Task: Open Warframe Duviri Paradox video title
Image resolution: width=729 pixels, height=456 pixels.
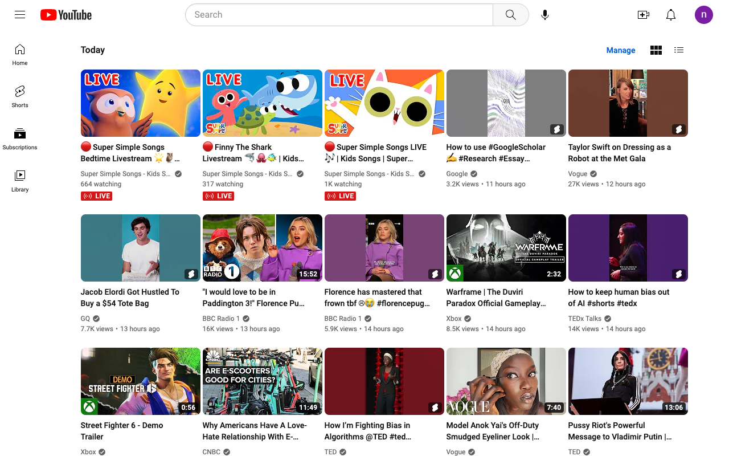Action: click(496, 298)
